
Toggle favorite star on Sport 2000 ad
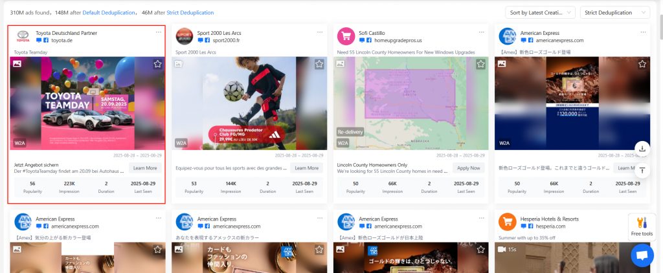pyautogui.click(x=319, y=64)
